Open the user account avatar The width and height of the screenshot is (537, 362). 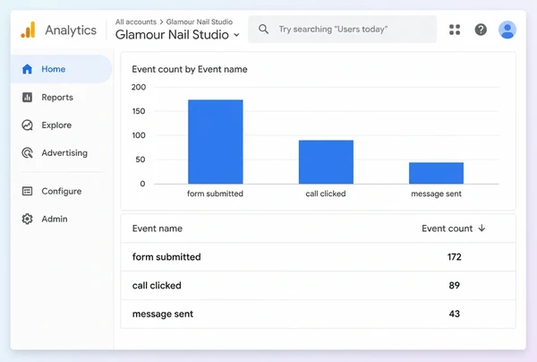coord(507,30)
